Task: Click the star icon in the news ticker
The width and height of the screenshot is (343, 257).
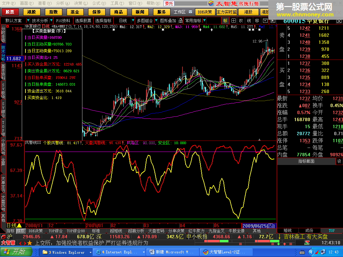Action: coord(30,243)
